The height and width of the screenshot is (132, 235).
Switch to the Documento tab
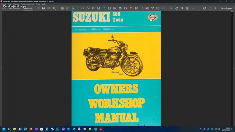click(28, 8)
